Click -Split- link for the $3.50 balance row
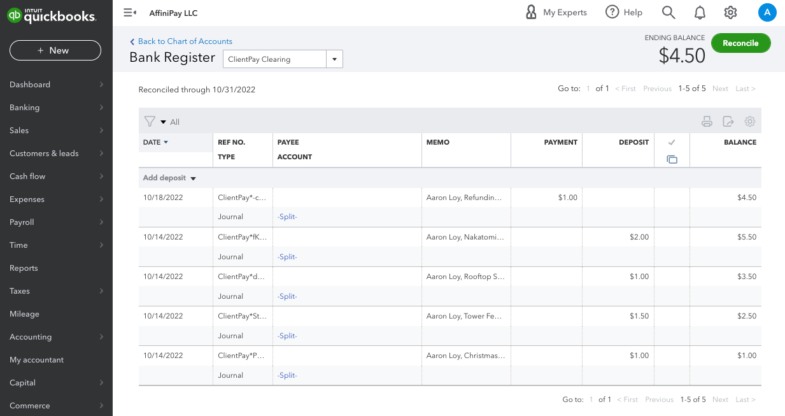The image size is (785, 416). coord(287,296)
